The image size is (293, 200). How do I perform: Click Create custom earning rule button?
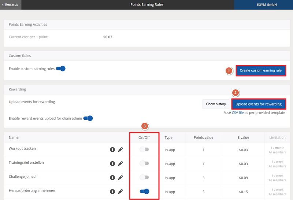pyautogui.click(x=260, y=71)
